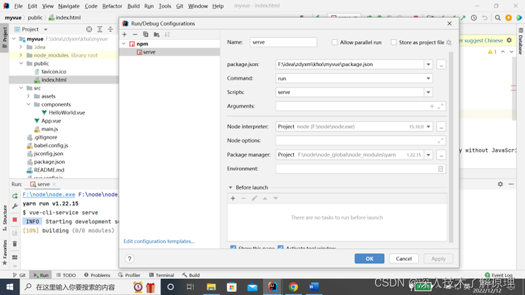Open Word from Windows taskbar
The image size is (525, 295).
(x=314, y=287)
